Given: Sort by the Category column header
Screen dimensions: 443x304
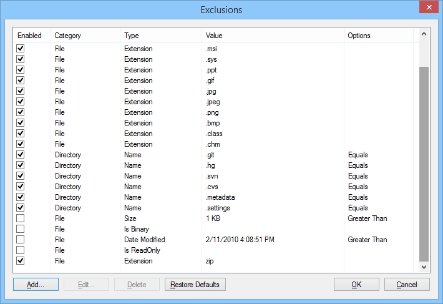Looking at the screenshot, I should click(x=85, y=36).
